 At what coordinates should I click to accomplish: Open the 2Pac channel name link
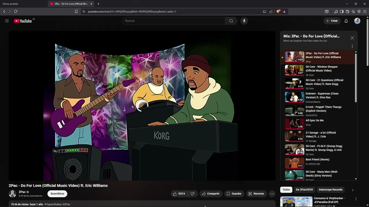coord(22,192)
